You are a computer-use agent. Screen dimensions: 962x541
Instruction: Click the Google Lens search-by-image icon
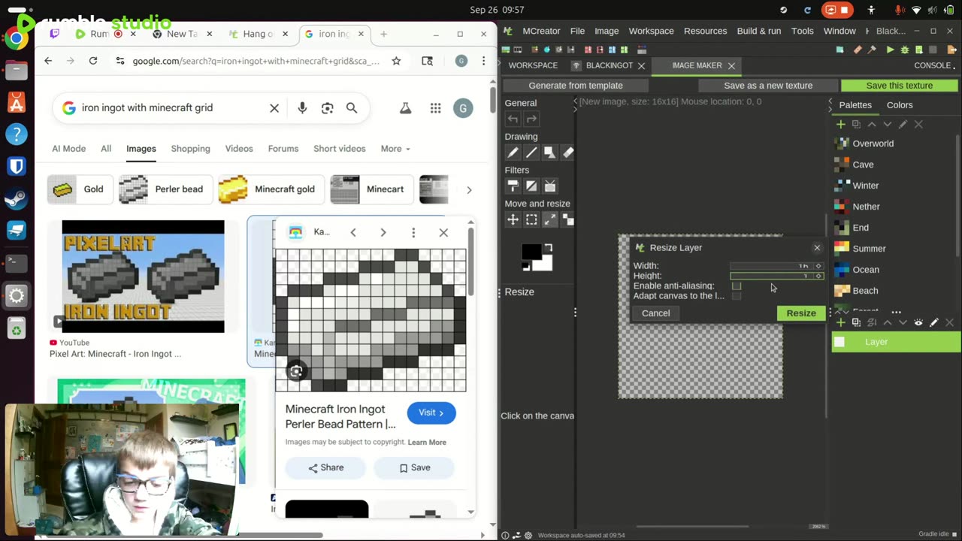coord(327,108)
